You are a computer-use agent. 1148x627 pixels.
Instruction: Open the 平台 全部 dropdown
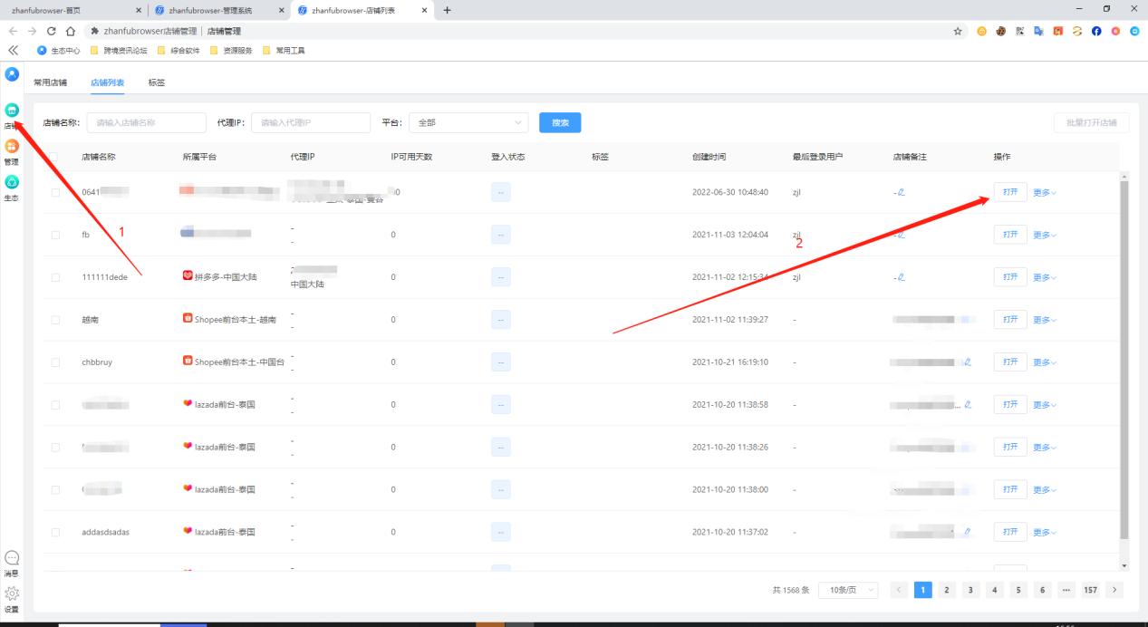tap(468, 122)
